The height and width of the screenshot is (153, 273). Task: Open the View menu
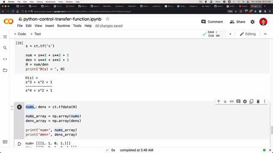(x=38, y=25)
